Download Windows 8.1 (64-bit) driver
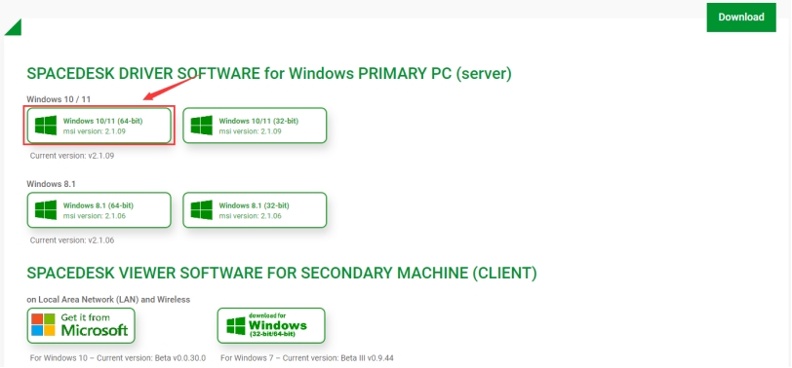This screenshot has height=368, width=792. (99, 209)
